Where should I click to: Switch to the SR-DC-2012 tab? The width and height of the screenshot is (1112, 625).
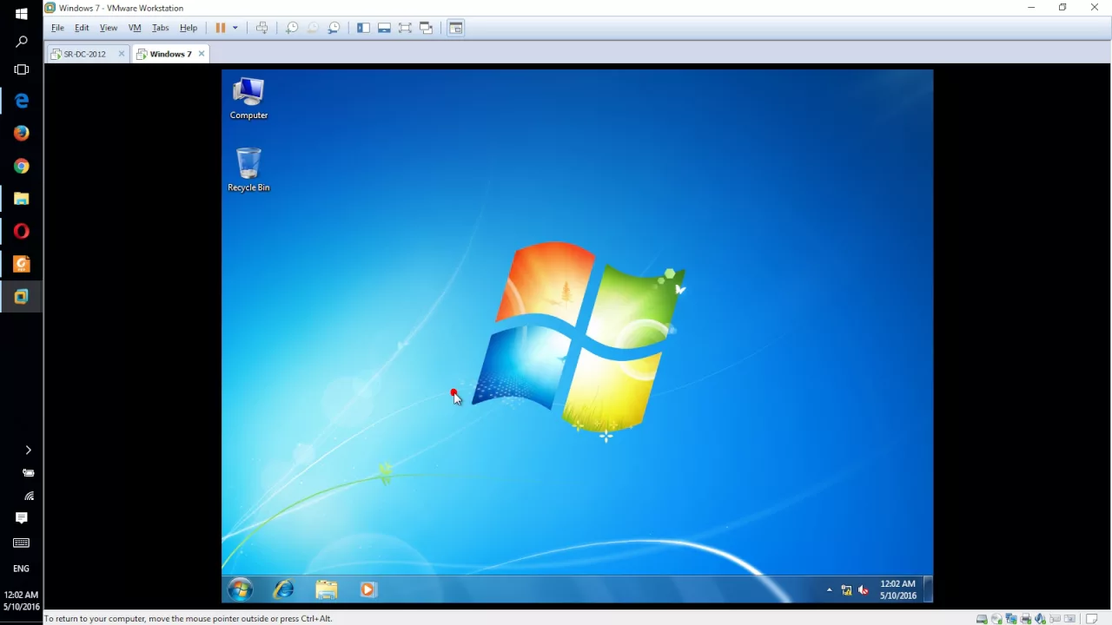coord(85,54)
